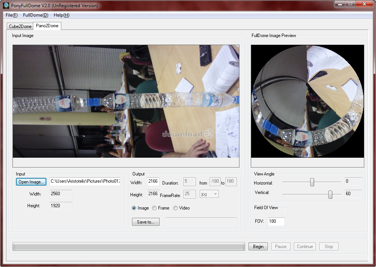Screen dimensions: 376x267
Task: Click the Open Image button
Action: click(x=31, y=182)
